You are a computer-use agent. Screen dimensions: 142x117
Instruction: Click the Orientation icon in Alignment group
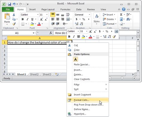point(64,24)
